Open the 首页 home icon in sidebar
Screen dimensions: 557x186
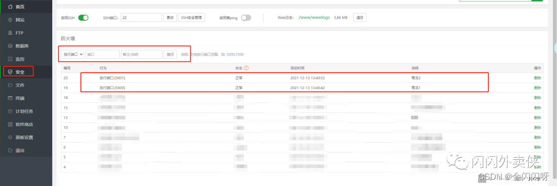point(10,7)
